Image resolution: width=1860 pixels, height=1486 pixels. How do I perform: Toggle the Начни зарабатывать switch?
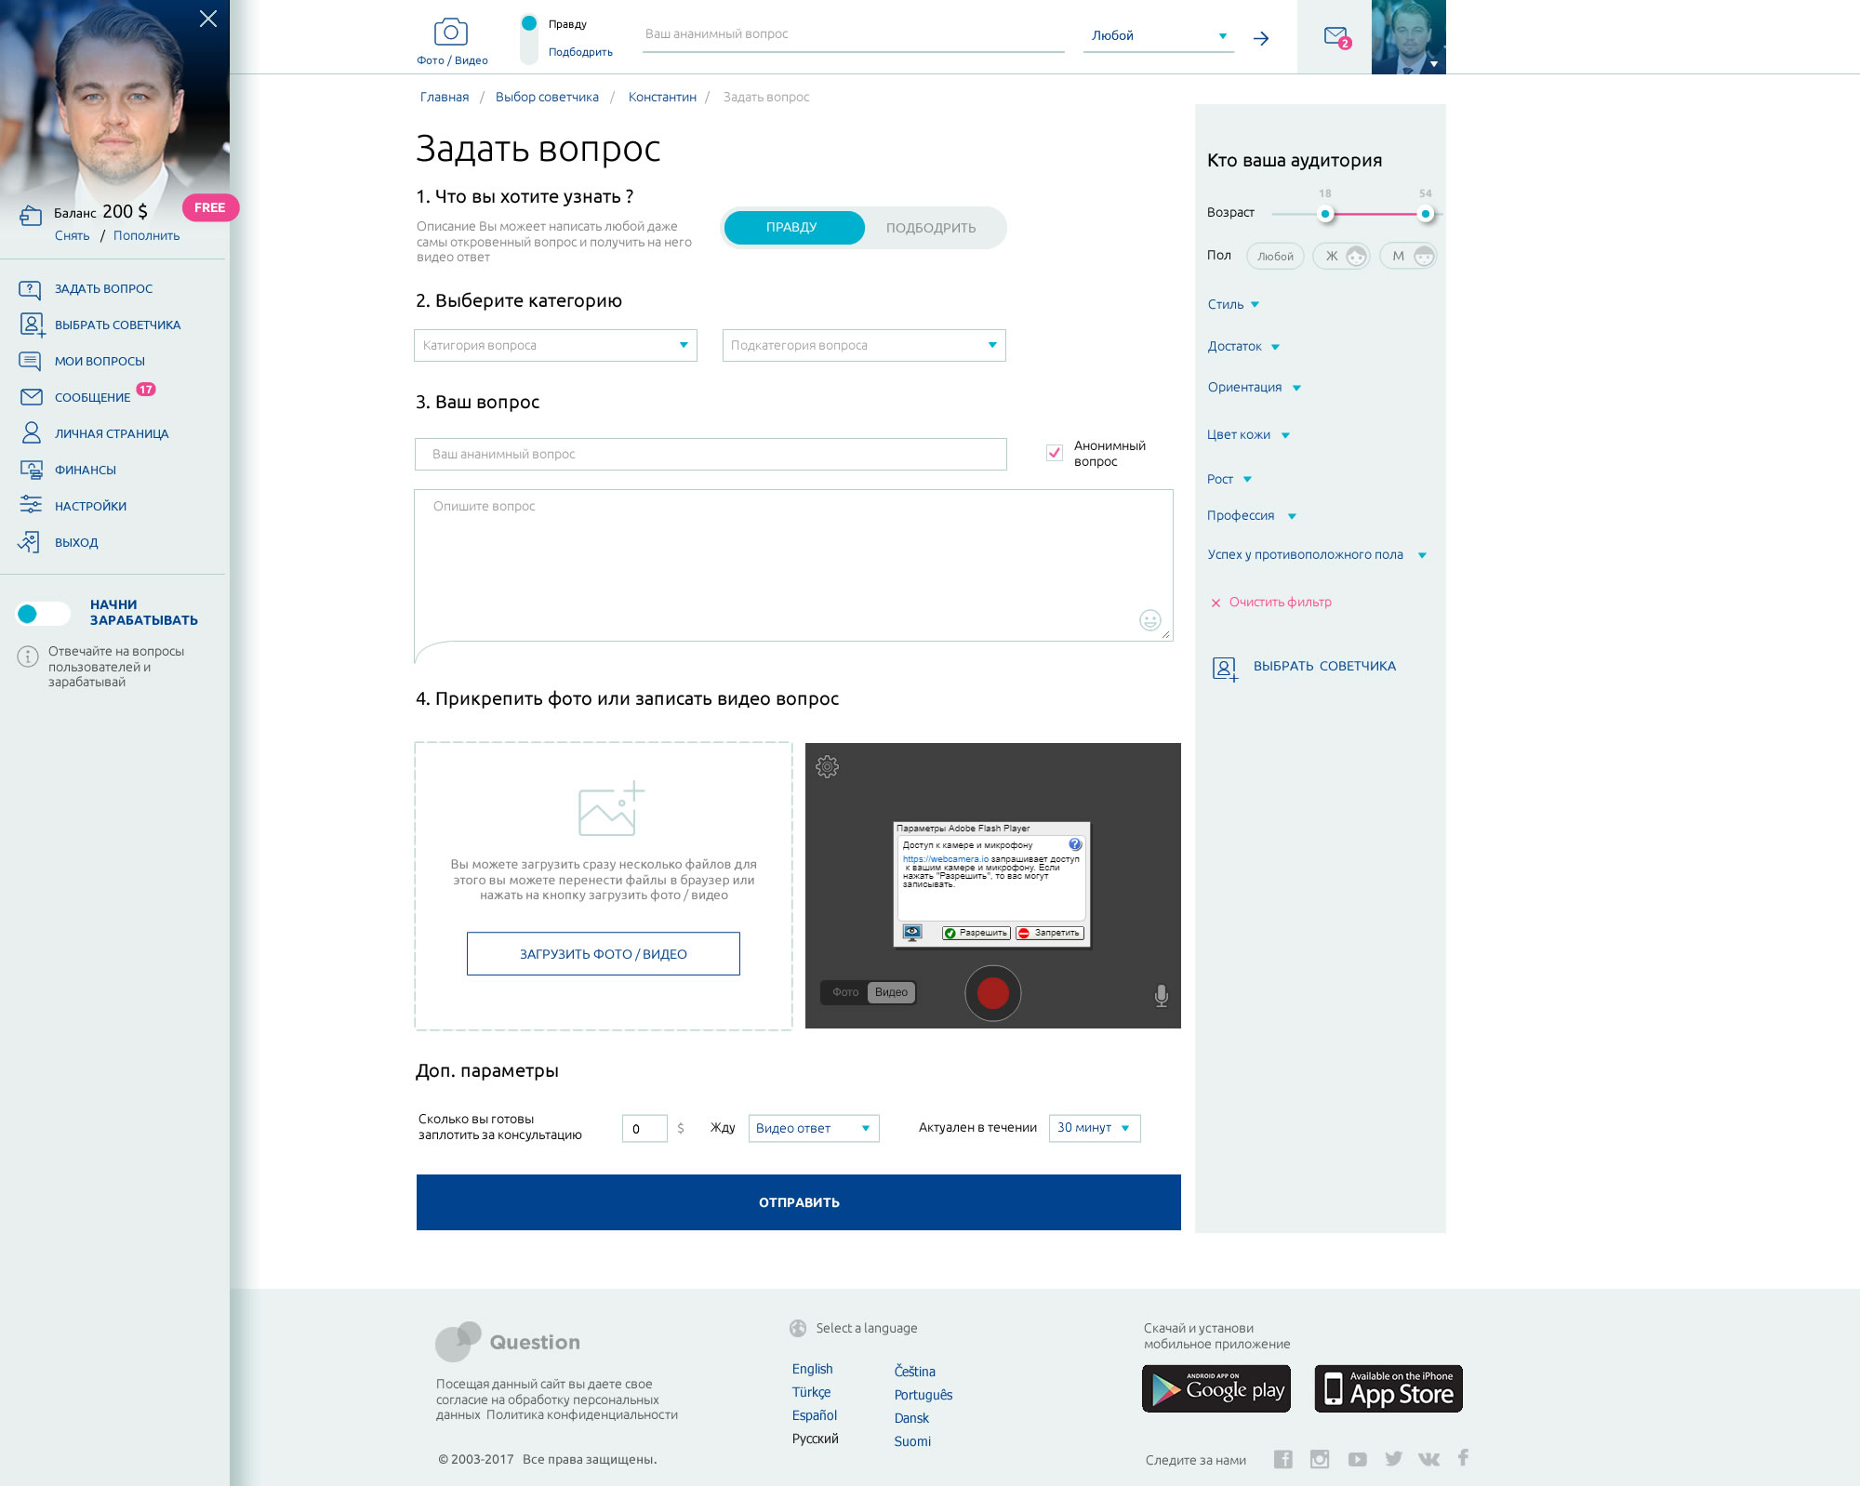click(43, 614)
